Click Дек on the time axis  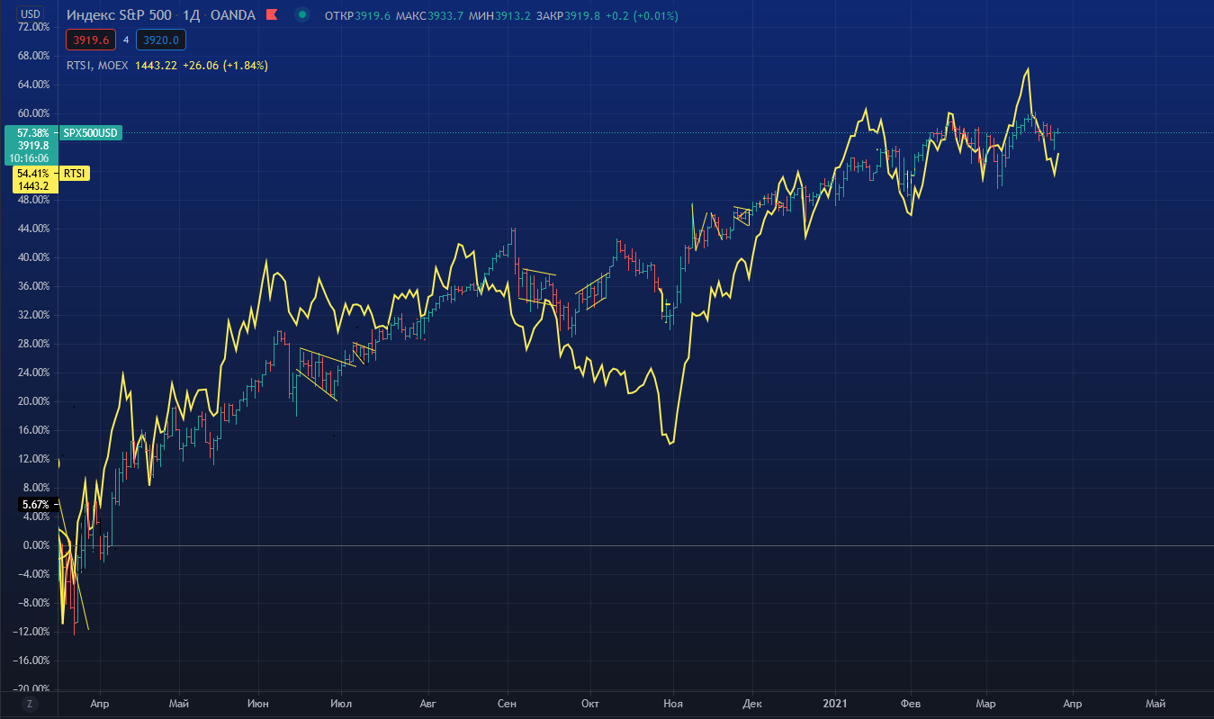click(x=753, y=703)
